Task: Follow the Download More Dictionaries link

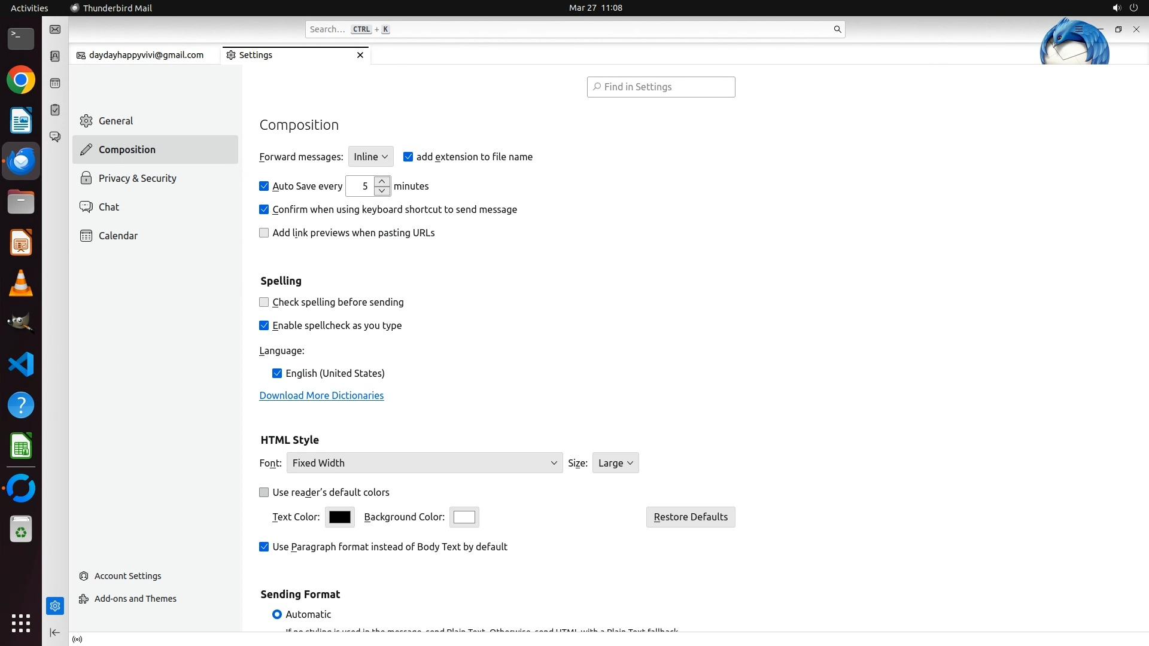Action: click(321, 395)
